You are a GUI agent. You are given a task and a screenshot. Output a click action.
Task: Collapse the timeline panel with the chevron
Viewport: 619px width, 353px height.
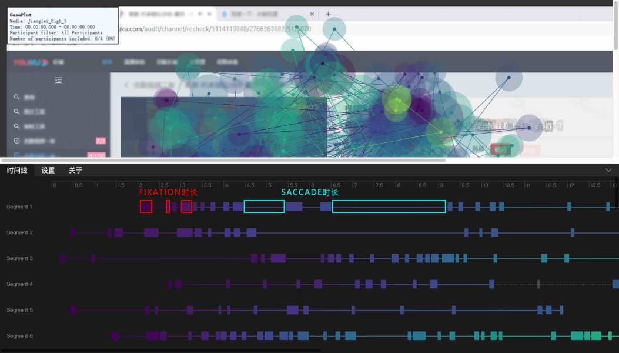608,170
